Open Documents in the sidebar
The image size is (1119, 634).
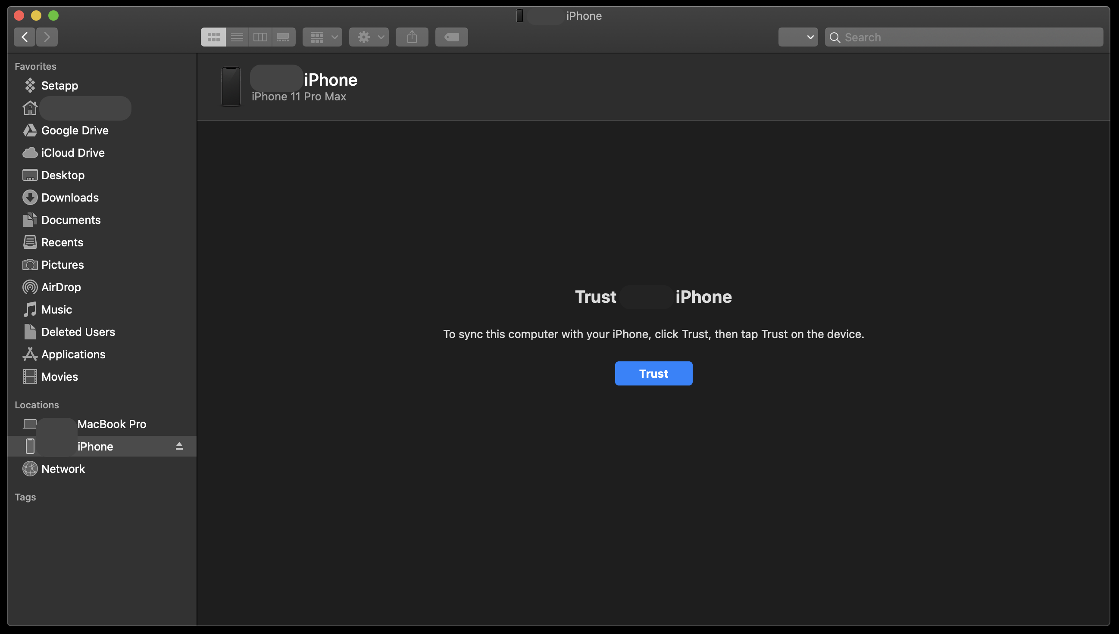[x=102, y=220]
